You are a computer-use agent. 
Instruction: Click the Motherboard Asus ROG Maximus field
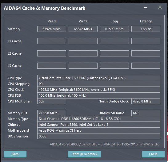tap(99, 130)
